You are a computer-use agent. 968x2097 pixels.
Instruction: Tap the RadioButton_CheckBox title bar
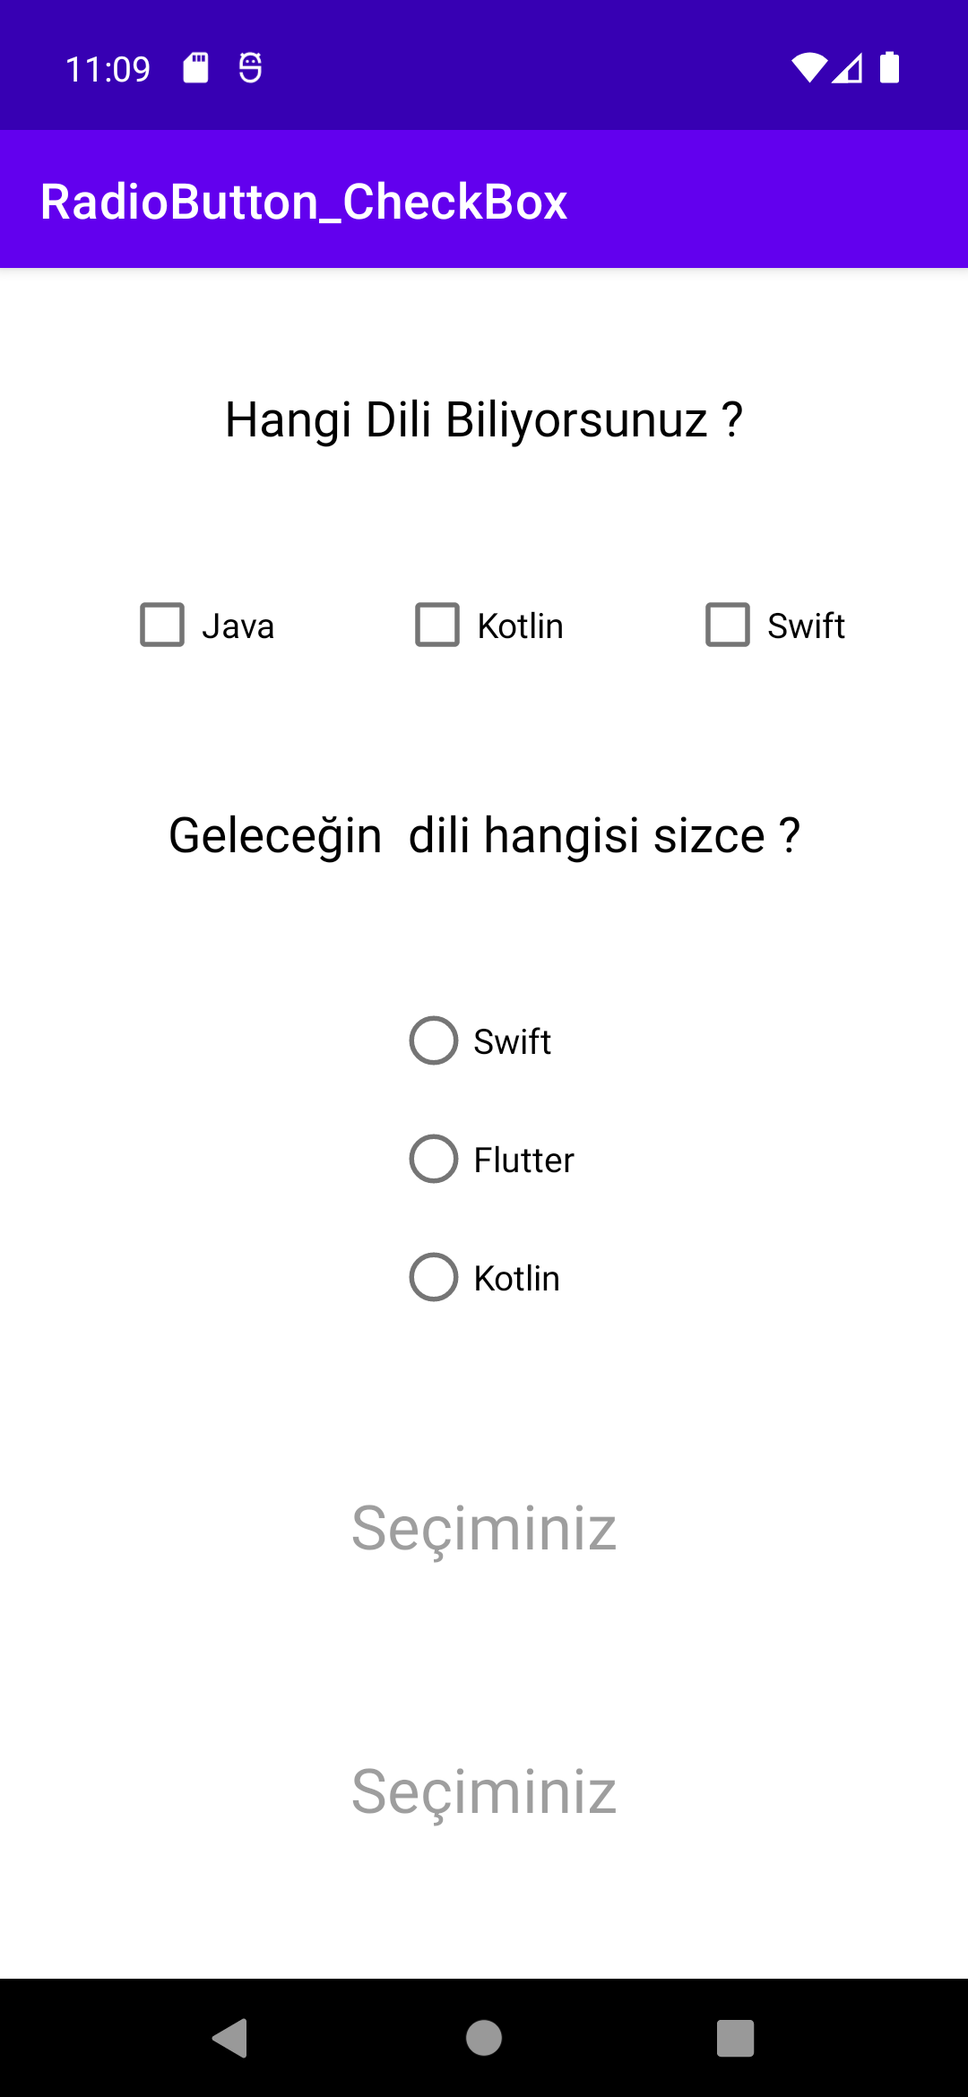pos(304,199)
